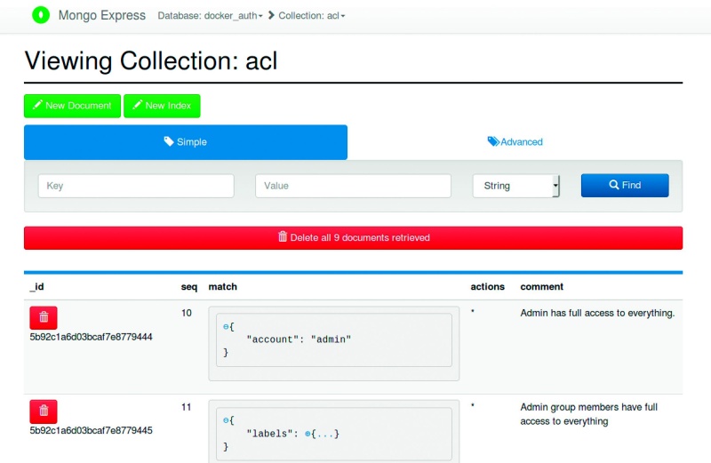The image size is (711, 463).
Task: Focus the Value input field
Action: tap(353, 186)
